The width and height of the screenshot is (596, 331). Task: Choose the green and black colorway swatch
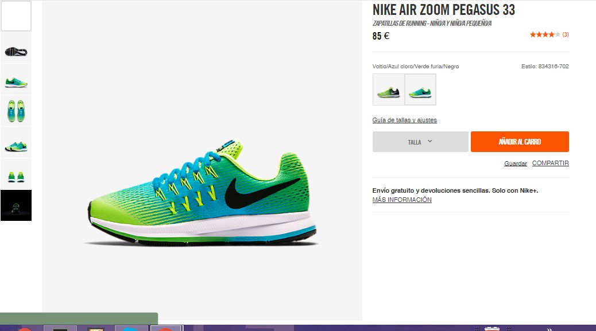(x=389, y=89)
